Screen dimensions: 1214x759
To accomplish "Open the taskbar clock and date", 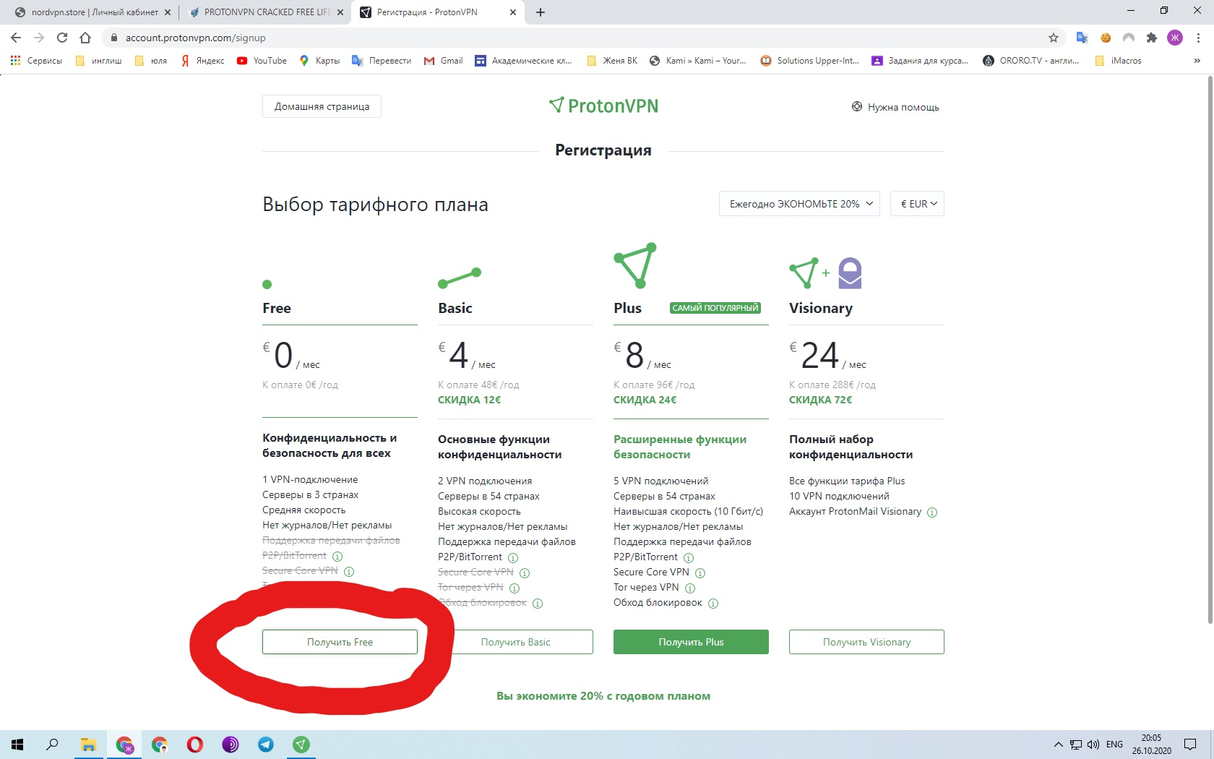I will pos(1151,745).
